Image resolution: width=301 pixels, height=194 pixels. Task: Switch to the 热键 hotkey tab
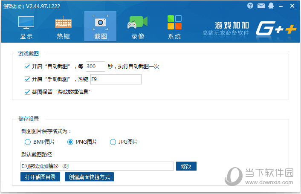click(64, 27)
